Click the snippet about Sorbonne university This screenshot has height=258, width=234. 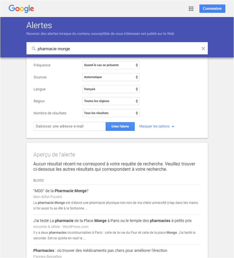116,206
